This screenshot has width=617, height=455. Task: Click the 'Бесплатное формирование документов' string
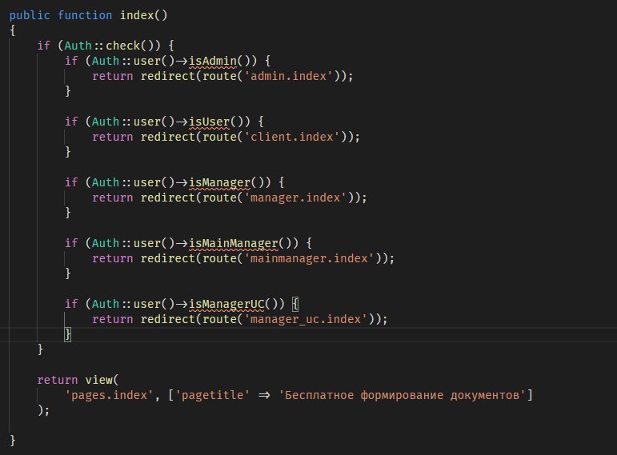pyautogui.click(x=403, y=395)
